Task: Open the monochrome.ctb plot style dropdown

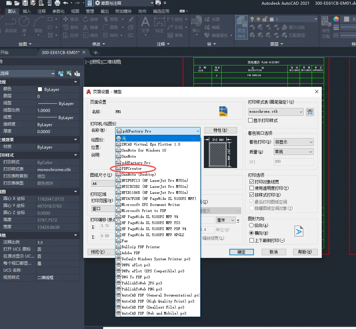Action: click(x=276, y=112)
